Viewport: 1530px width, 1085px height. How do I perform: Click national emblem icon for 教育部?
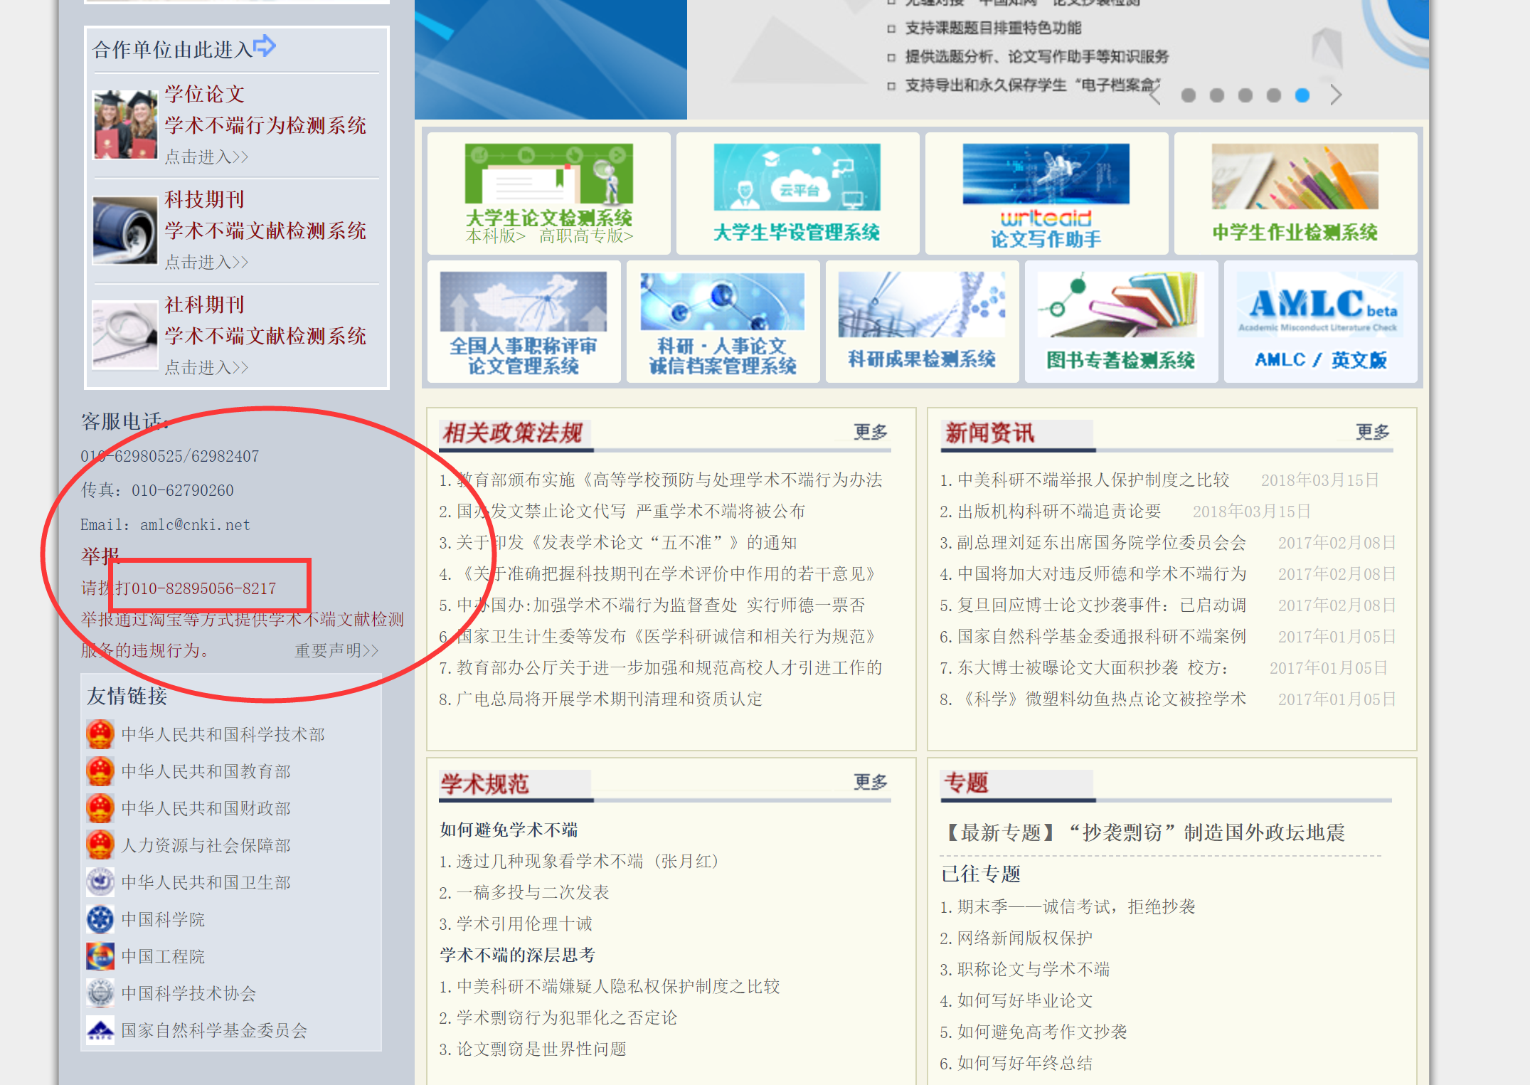point(100,771)
